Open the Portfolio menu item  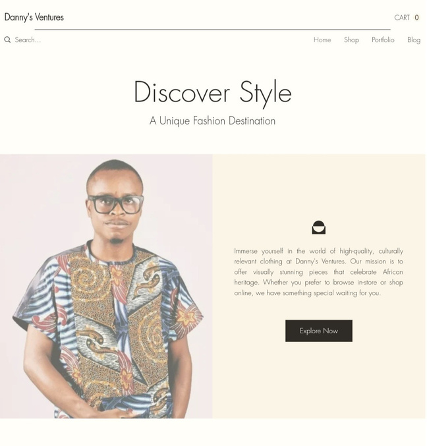[x=383, y=40]
